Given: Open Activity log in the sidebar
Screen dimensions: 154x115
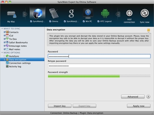Looking at the screenshot, I should click(15, 66).
